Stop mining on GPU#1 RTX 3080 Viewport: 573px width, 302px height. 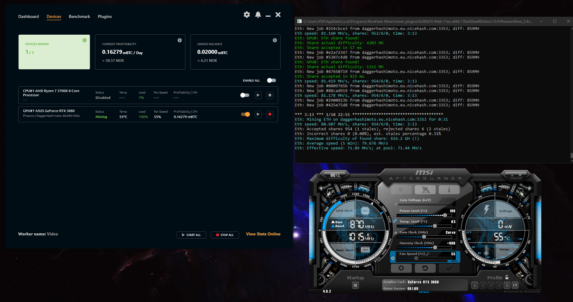[270, 114]
